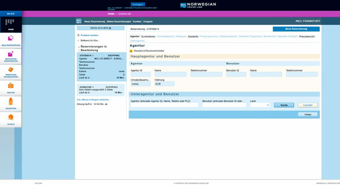Viewport: 340px width, 185px height.
Task: Click Problem melden link
Action: click(89, 35)
